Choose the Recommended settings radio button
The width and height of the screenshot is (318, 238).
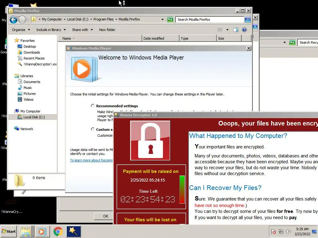pos(93,106)
